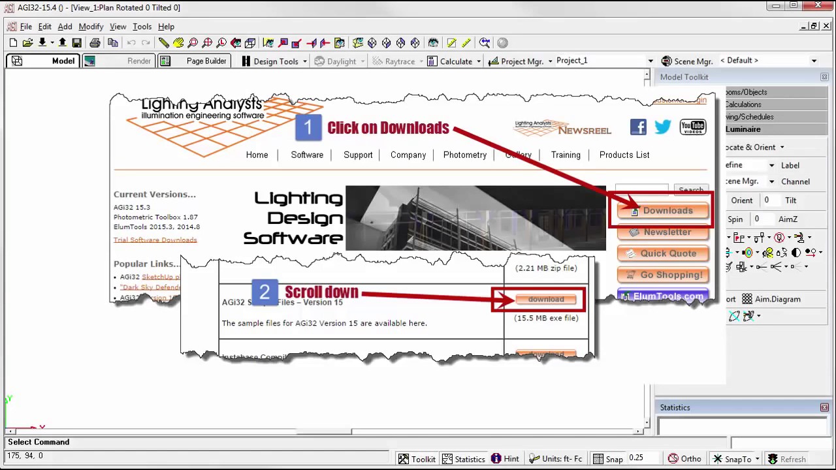The width and height of the screenshot is (836, 470).
Task: Switch to Page Builder mode
Action: tap(194, 61)
